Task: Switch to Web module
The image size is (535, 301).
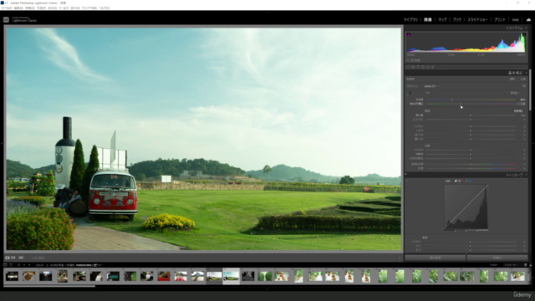Action: tap(515, 20)
